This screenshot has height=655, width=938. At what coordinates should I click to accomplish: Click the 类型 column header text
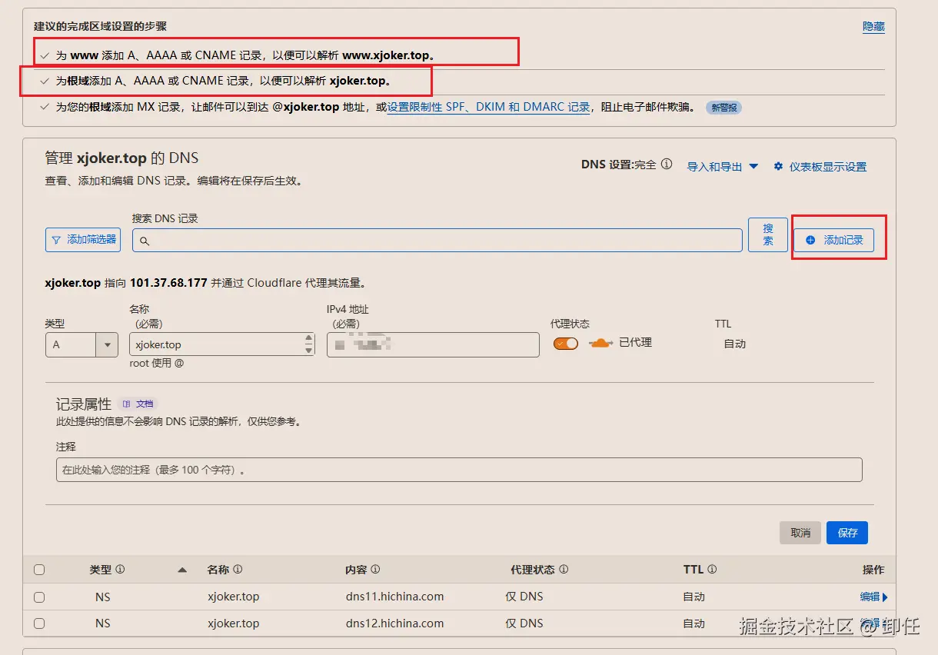point(101,570)
